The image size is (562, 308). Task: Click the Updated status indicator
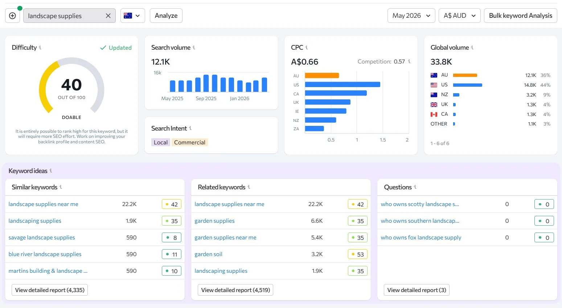click(x=116, y=48)
